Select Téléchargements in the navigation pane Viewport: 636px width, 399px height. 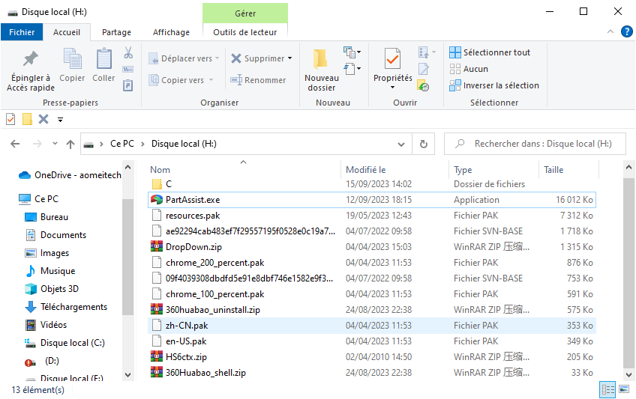[73, 307]
